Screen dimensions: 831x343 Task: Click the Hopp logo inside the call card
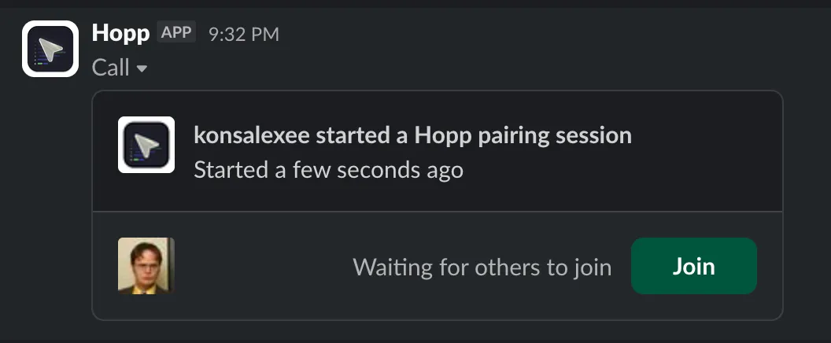click(146, 145)
